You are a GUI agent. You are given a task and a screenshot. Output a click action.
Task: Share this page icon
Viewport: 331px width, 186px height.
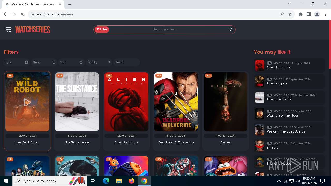coord(282,14)
